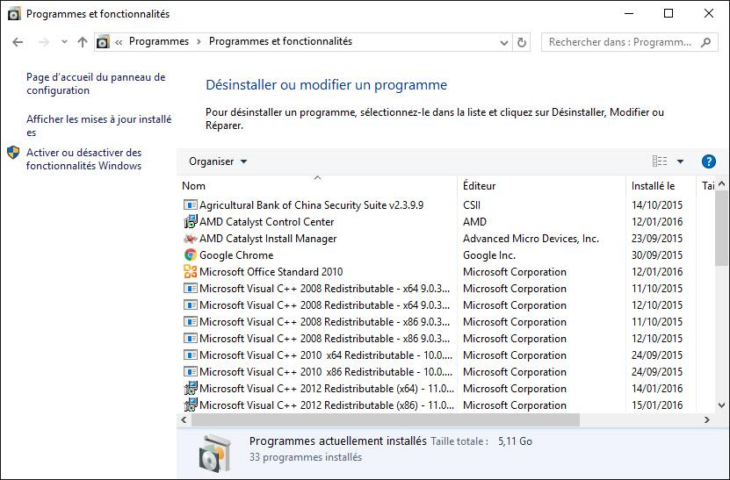Click the vertical scrollbar thumb
The width and height of the screenshot is (730, 480).
tap(721, 227)
